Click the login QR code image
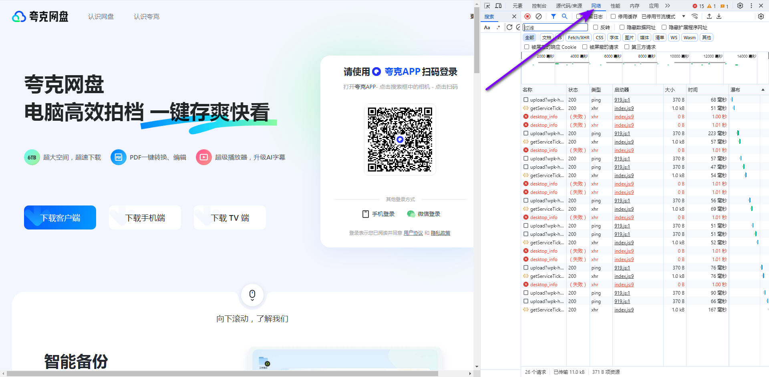The width and height of the screenshot is (769, 377). pos(400,140)
